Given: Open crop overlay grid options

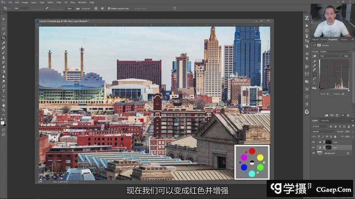Looking at the screenshot, I should 96,8.
